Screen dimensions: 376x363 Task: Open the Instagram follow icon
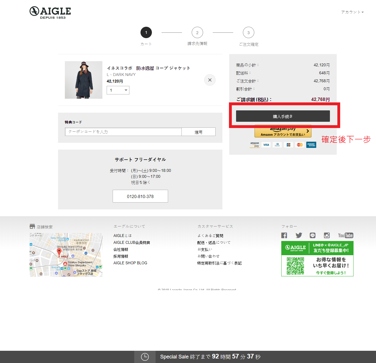click(327, 235)
